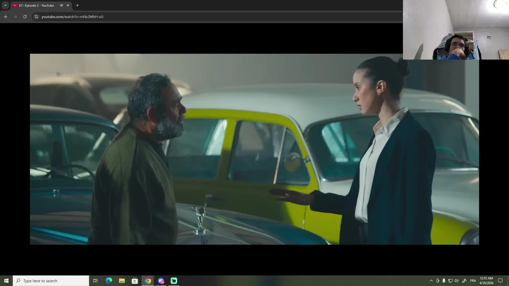Open Task View from the taskbar
Image resolution: width=509 pixels, height=286 pixels.
click(95, 281)
